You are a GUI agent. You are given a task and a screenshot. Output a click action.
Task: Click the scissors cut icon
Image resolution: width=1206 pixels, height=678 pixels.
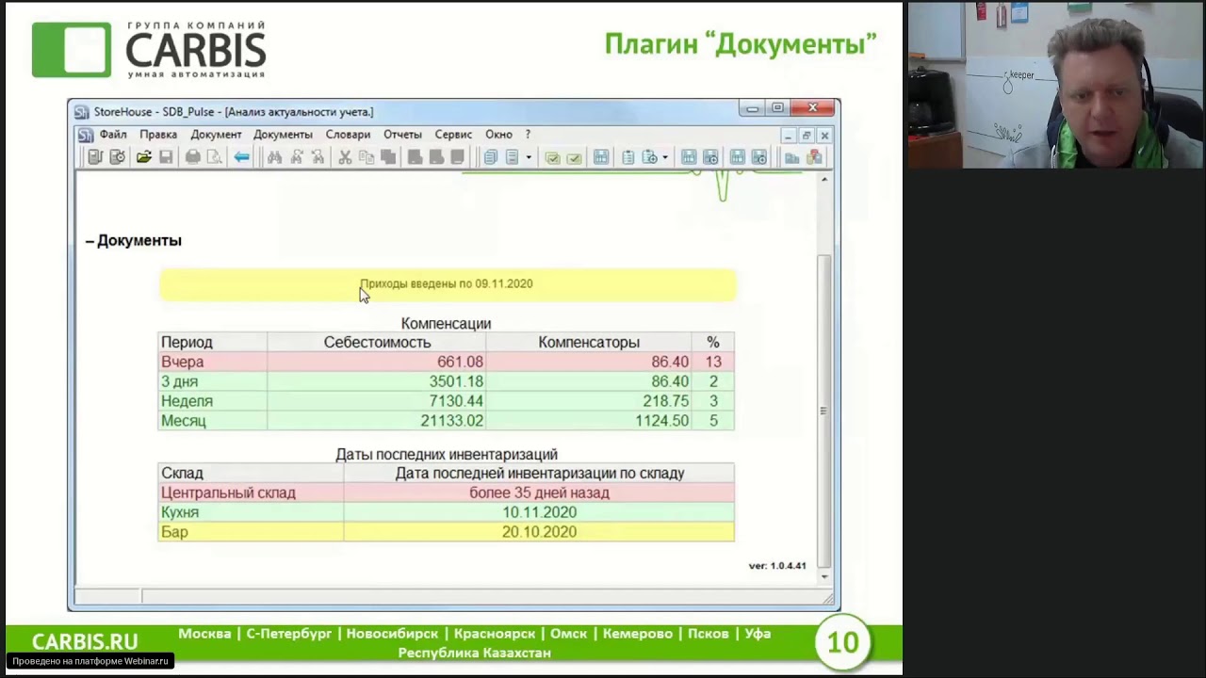pos(345,157)
